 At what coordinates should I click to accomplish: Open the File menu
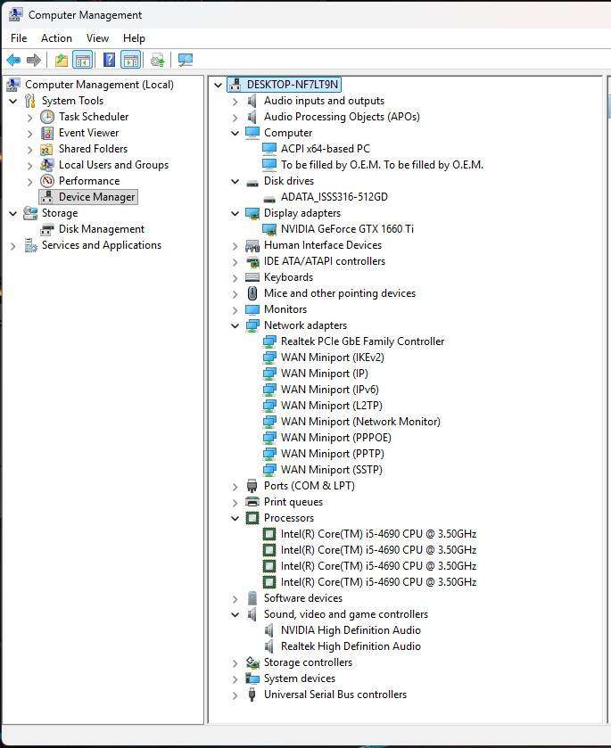[x=19, y=38]
